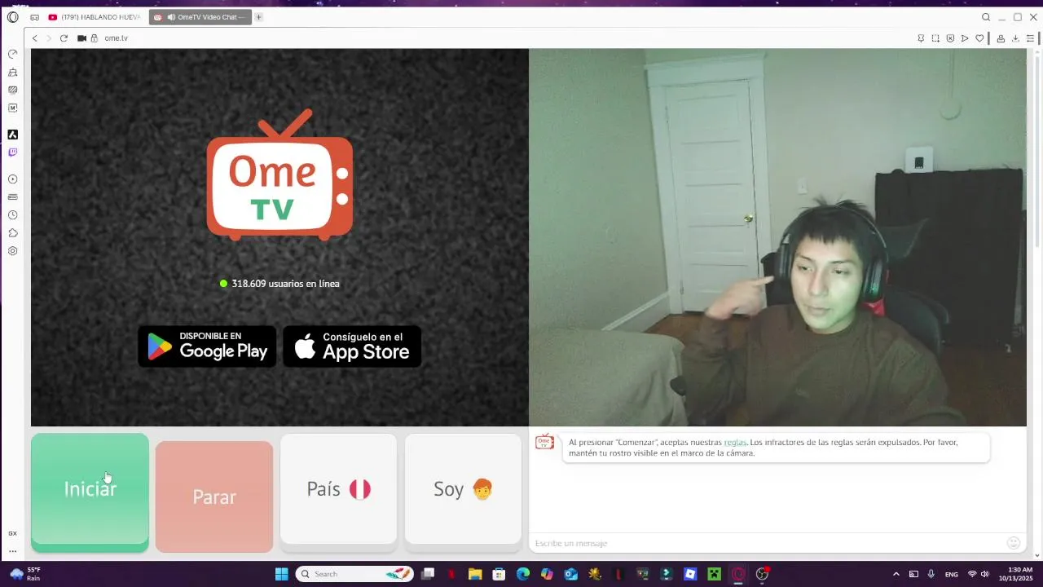Viewport: 1043px width, 587px height.
Task: Show hidden system tray icons
Action: (896, 574)
